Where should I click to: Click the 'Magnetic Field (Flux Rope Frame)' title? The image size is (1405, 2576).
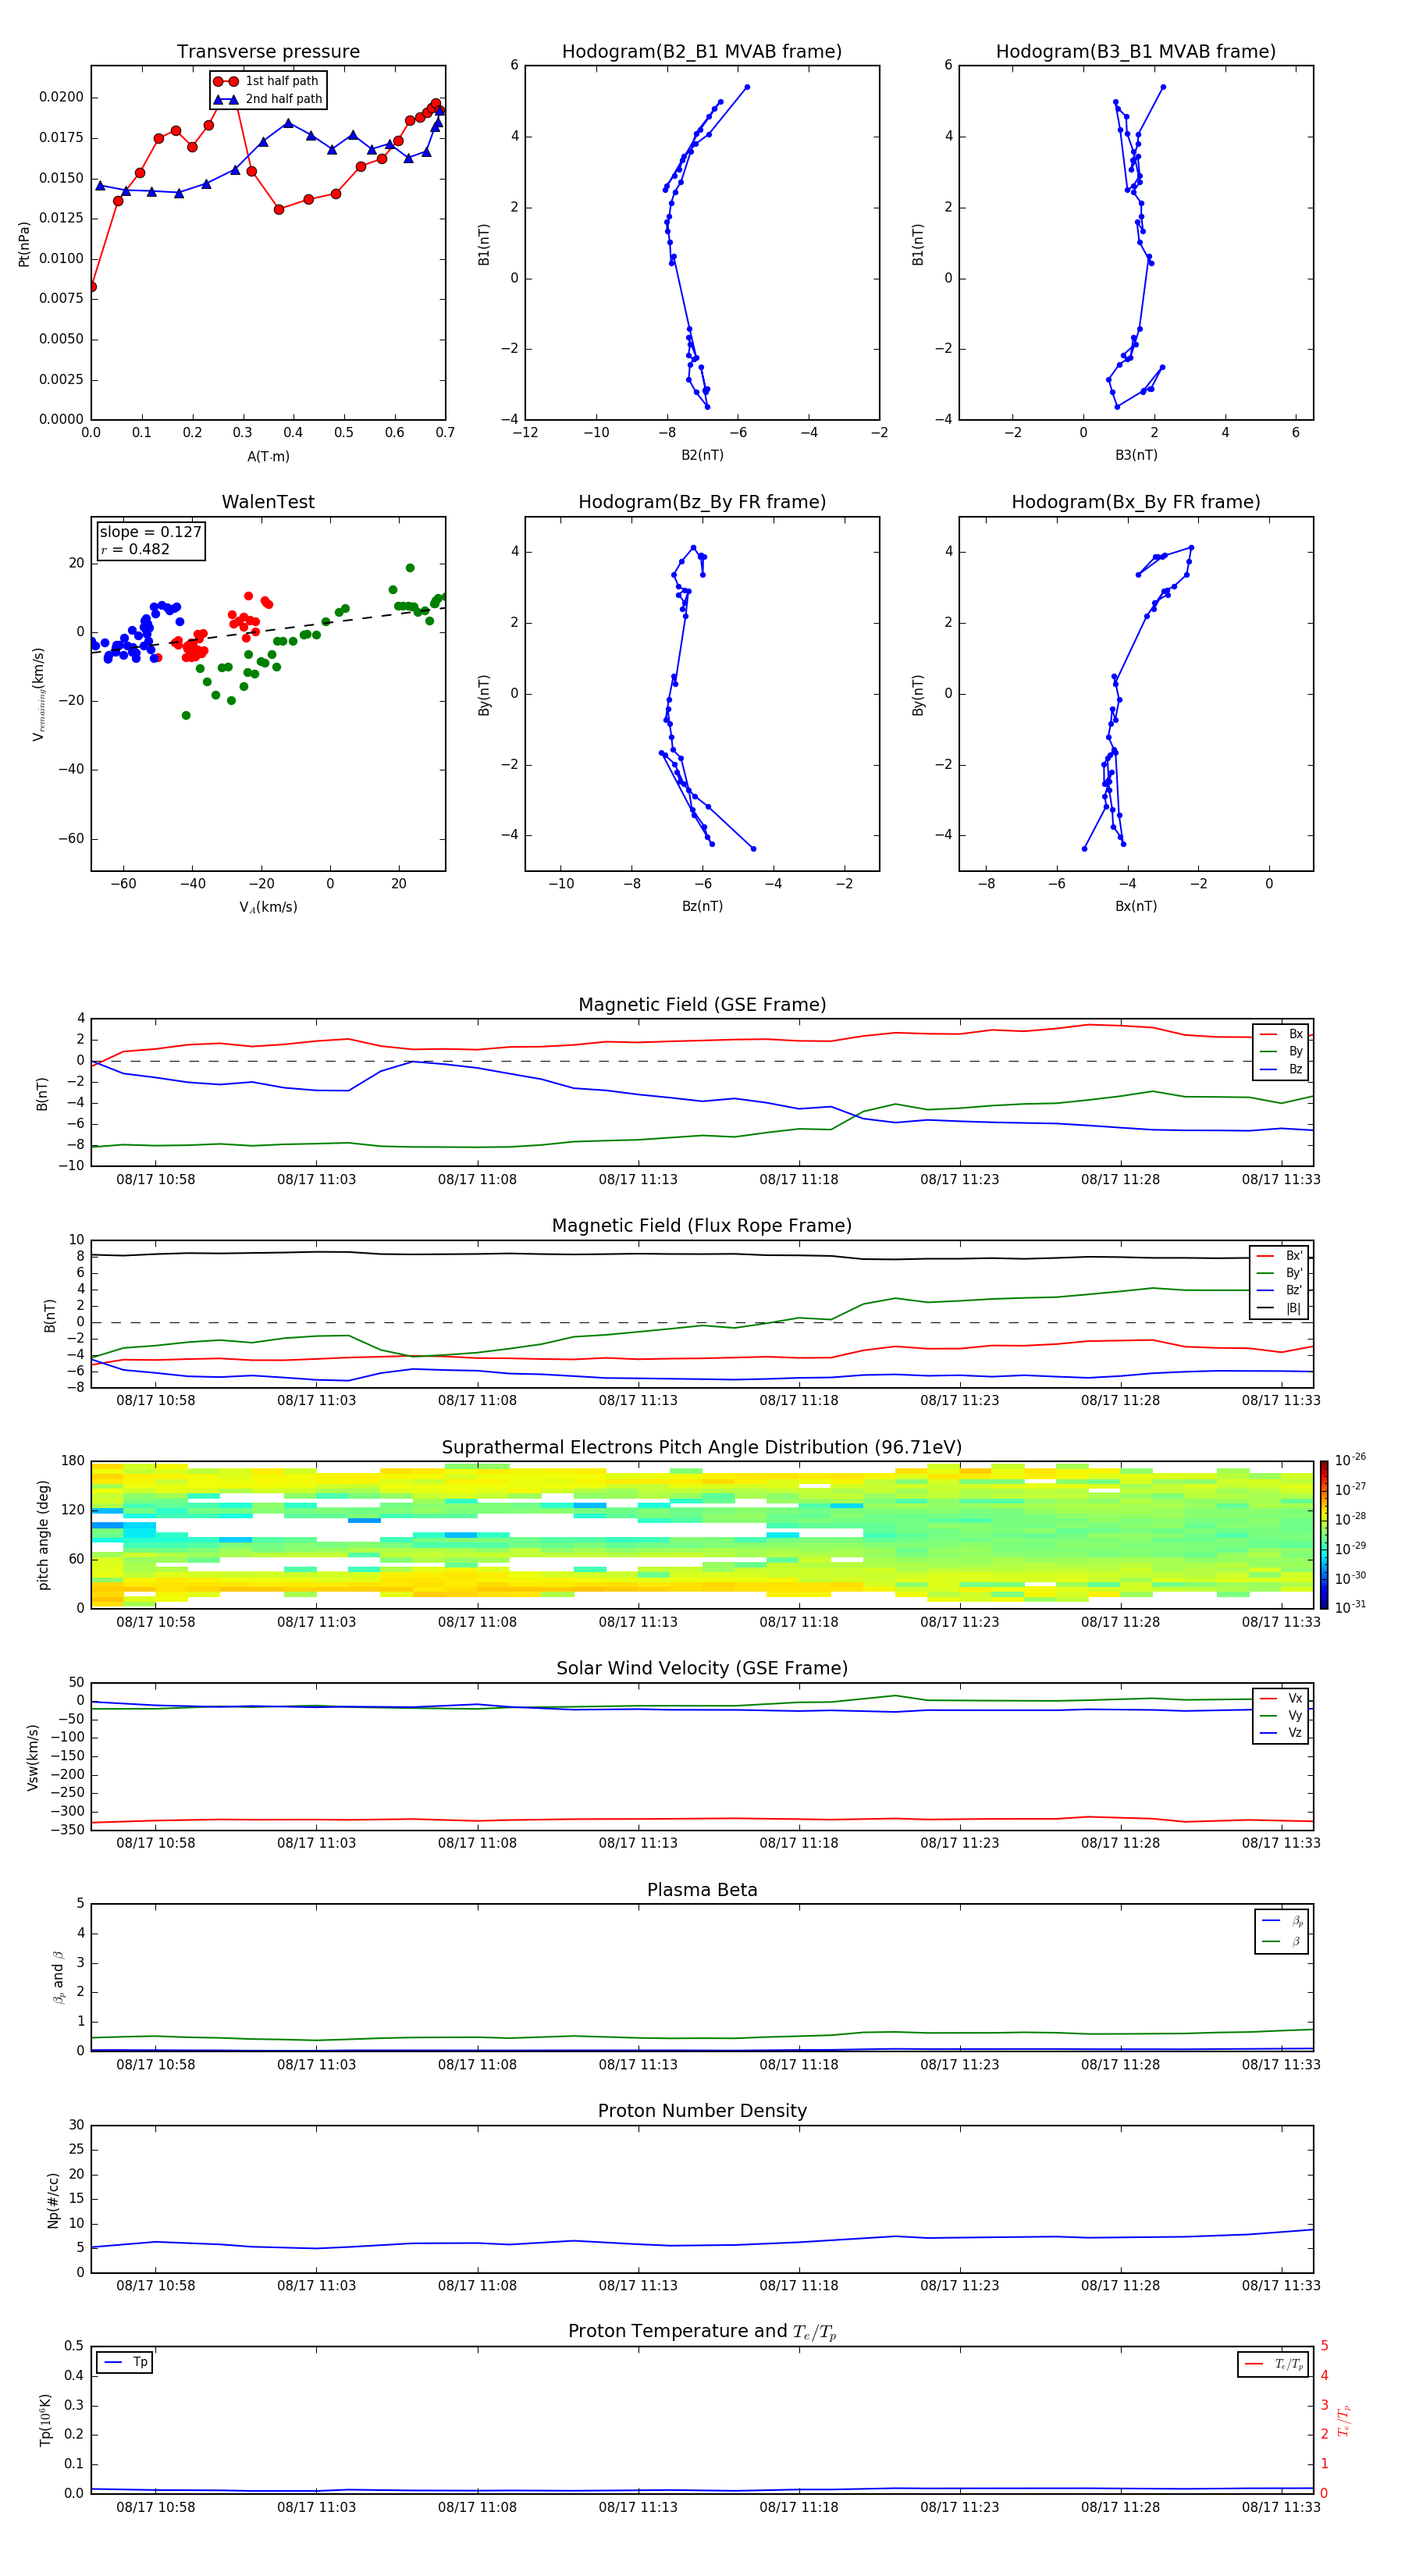(x=702, y=1226)
